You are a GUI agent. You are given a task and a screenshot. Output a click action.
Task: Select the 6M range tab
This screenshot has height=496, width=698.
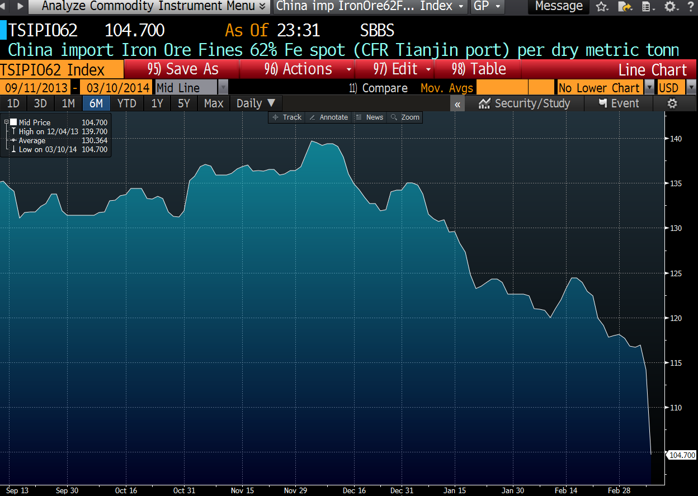96,103
